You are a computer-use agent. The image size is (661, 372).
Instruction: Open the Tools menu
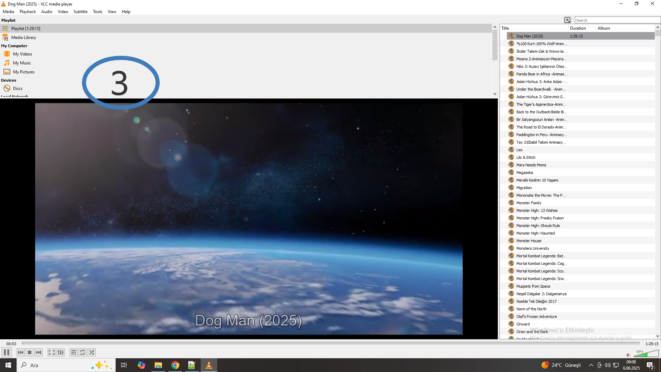point(97,12)
